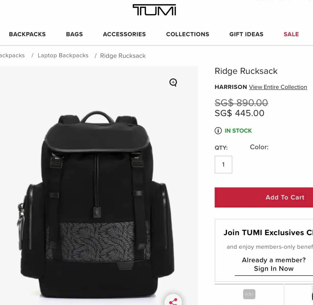Click the Ridge Rucksack breadcrumb
Viewport: 313px width, 305px height.
tap(123, 56)
